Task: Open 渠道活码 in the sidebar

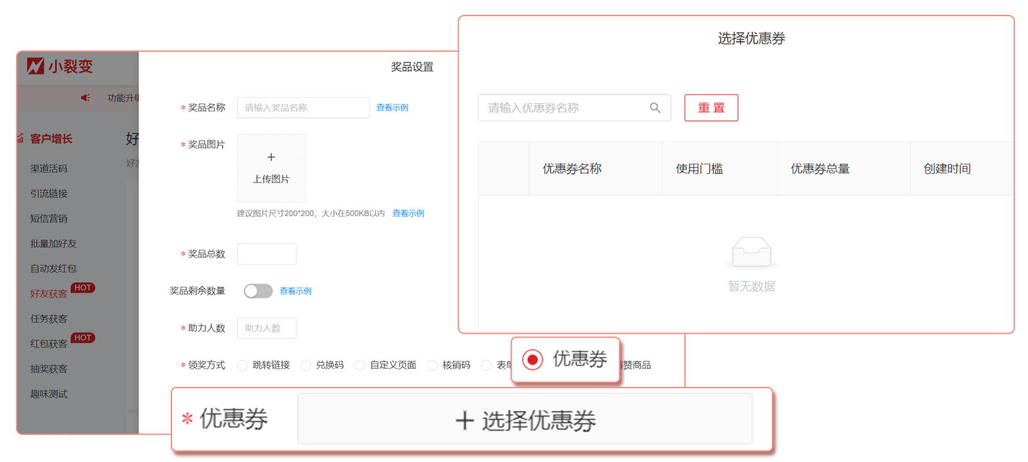Action: (x=49, y=169)
